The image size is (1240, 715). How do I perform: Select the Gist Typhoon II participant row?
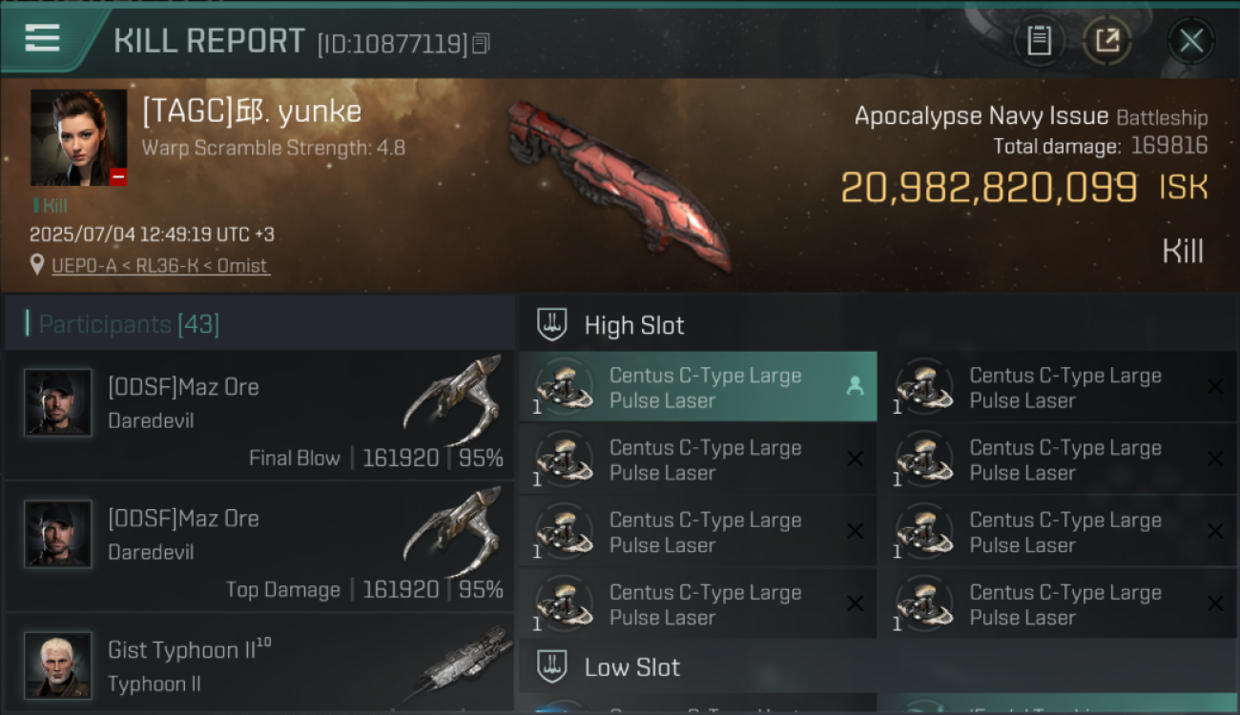coord(259,664)
